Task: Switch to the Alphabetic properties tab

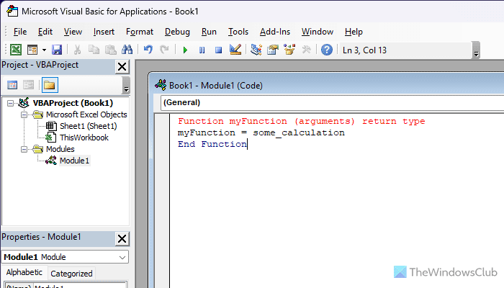Action: tap(24, 273)
